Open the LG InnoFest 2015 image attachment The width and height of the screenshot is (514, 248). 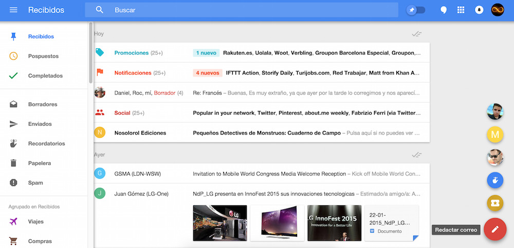[335, 223]
